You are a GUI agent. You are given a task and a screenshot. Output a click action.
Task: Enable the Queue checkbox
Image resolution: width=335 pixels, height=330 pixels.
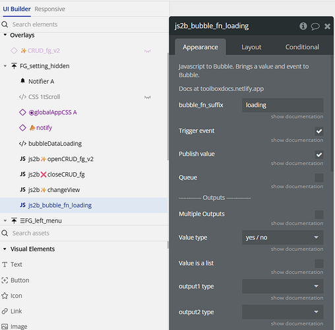(319, 178)
